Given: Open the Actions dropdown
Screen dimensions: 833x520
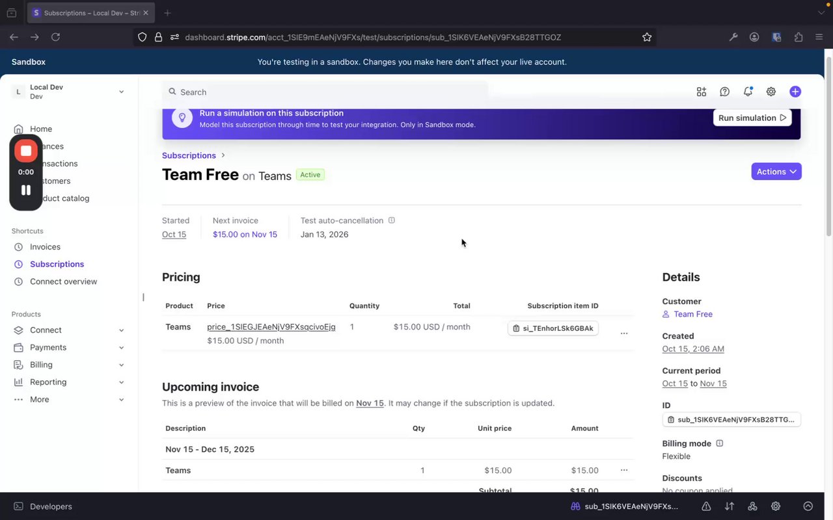Looking at the screenshot, I should point(776,172).
